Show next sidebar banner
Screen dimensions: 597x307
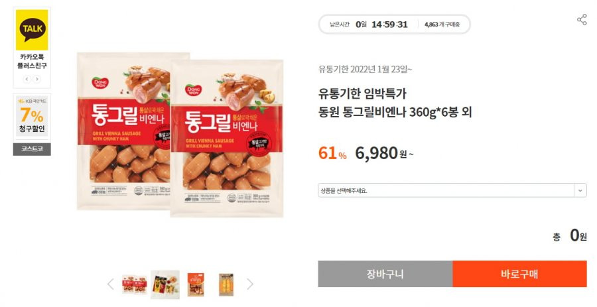click(37, 79)
